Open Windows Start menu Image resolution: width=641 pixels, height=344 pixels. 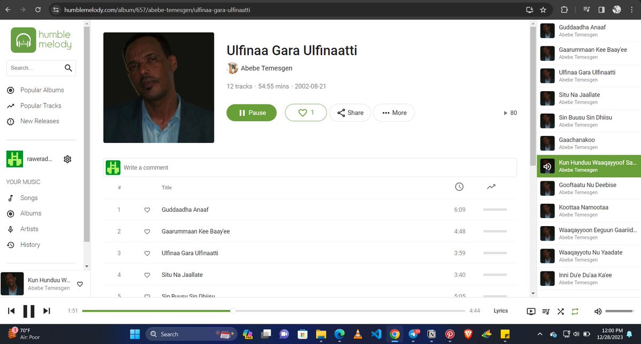[x=135, y=334]
